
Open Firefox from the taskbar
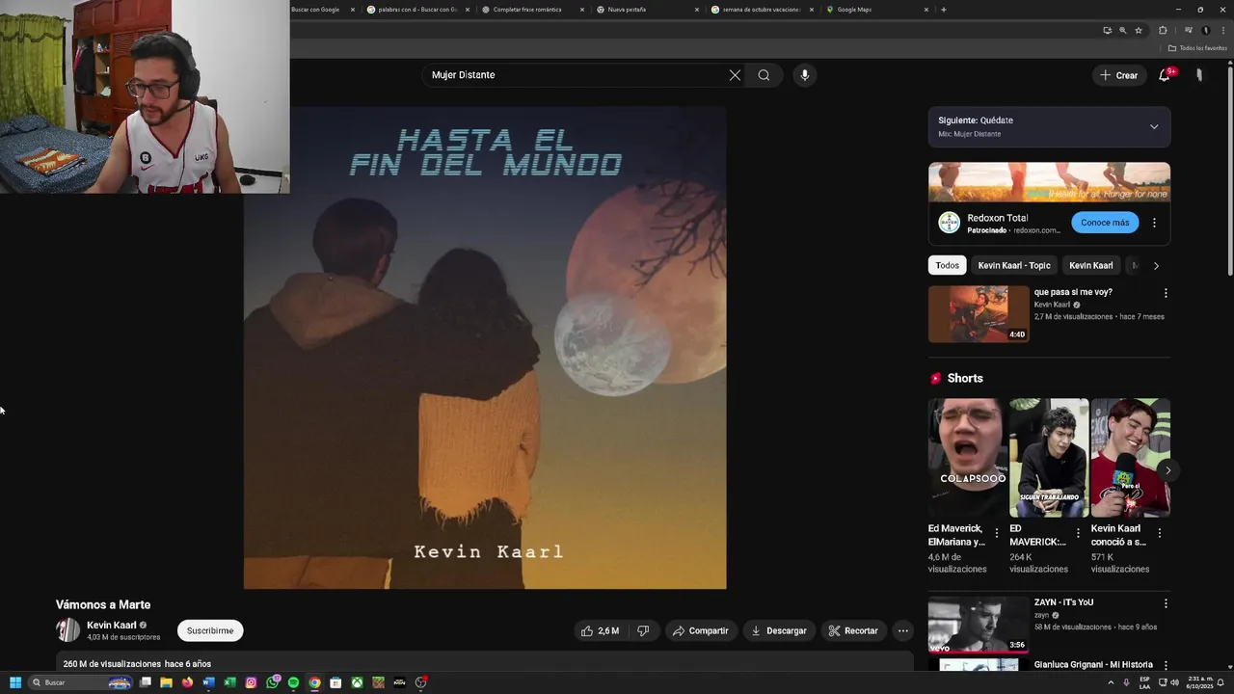coord(187,682)
